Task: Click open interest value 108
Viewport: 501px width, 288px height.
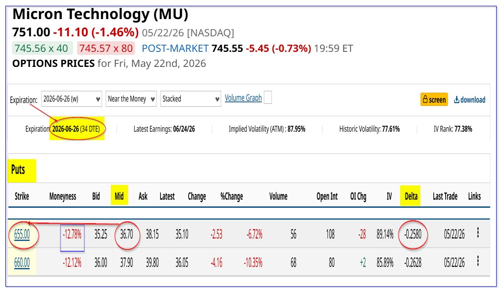Action: pos(330,235)
